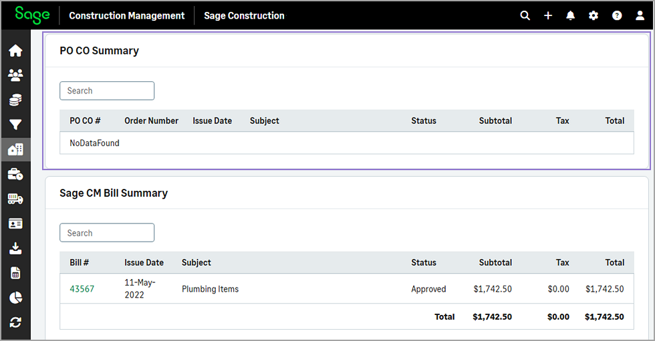Go to Home in sidebar
The image size is (655, 341).
click(15, 51)
